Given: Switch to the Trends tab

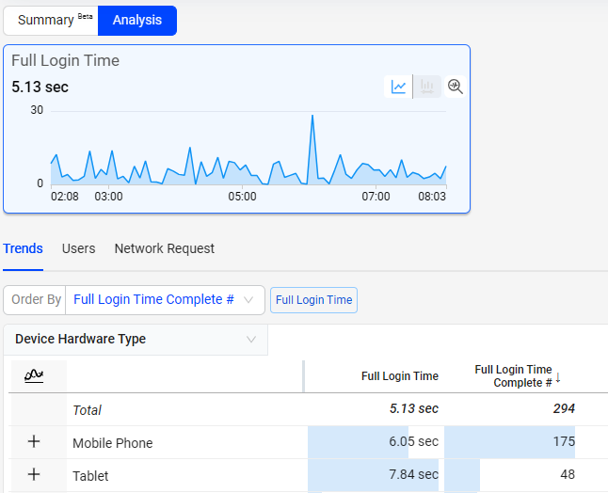Looking at the screenshot, I should pyautogui.click(x=23, y=248).
